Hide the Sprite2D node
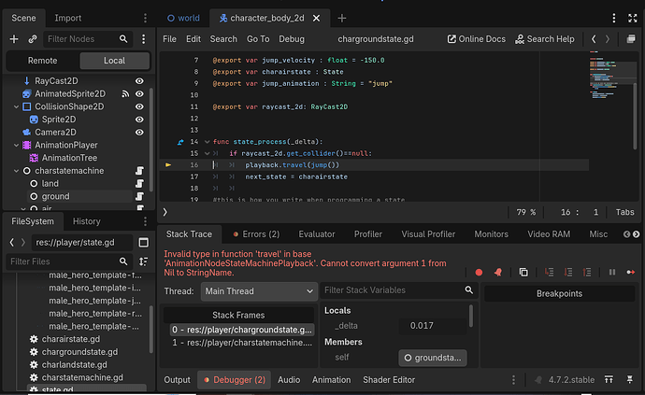This screenshot has height=395, width=645. tap(140, 120)
